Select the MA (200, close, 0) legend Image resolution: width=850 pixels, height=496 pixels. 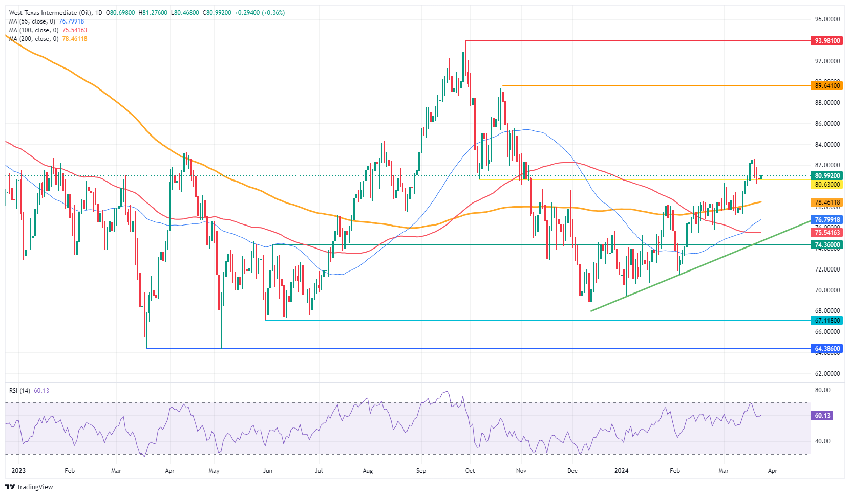point(33,39)
